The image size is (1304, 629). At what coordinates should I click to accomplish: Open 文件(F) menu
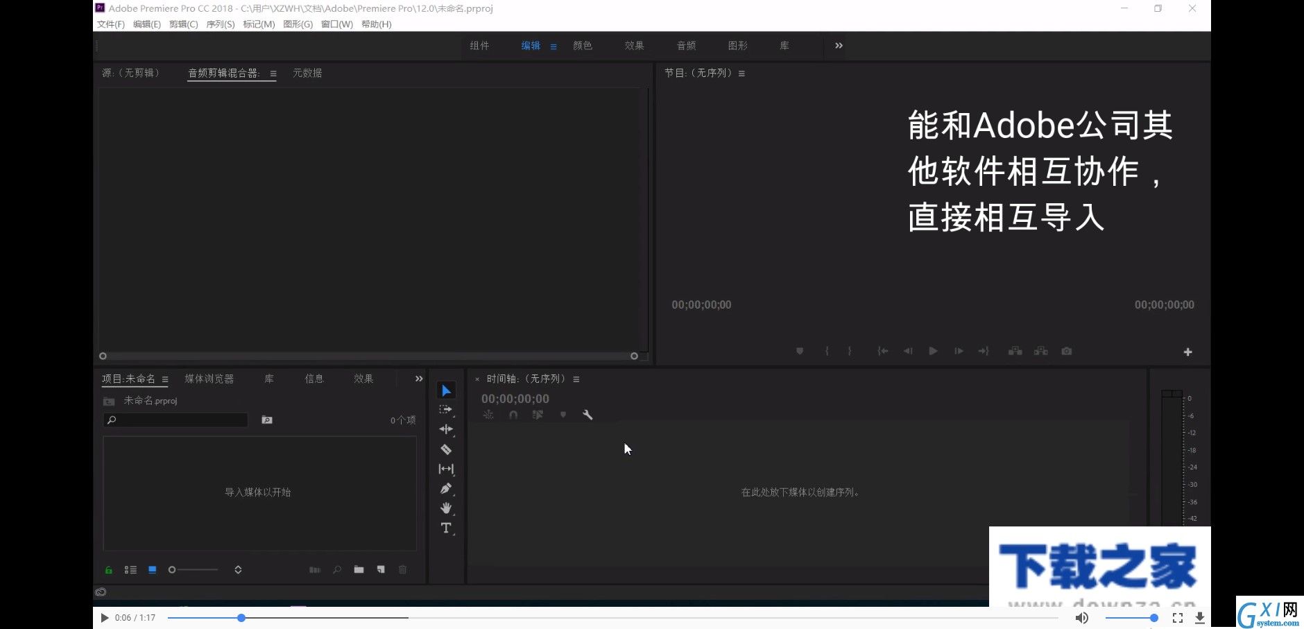click(x=111, y=24)
